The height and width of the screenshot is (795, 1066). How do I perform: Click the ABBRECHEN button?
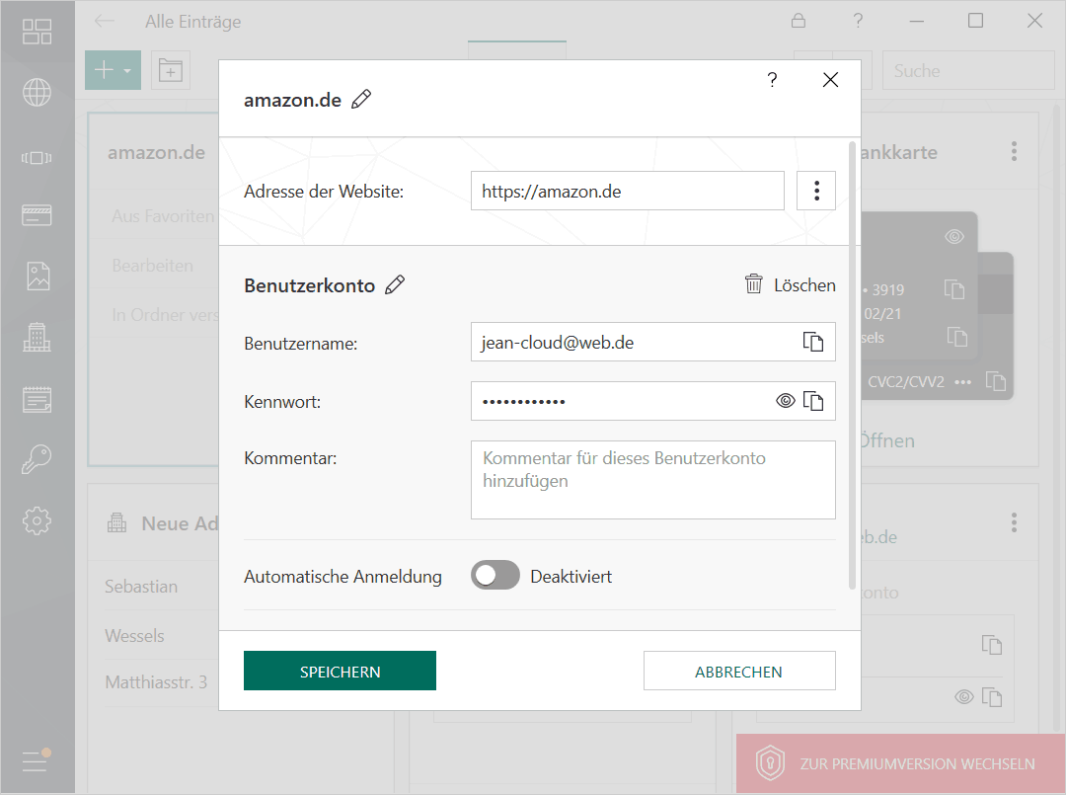click(739, 671)
